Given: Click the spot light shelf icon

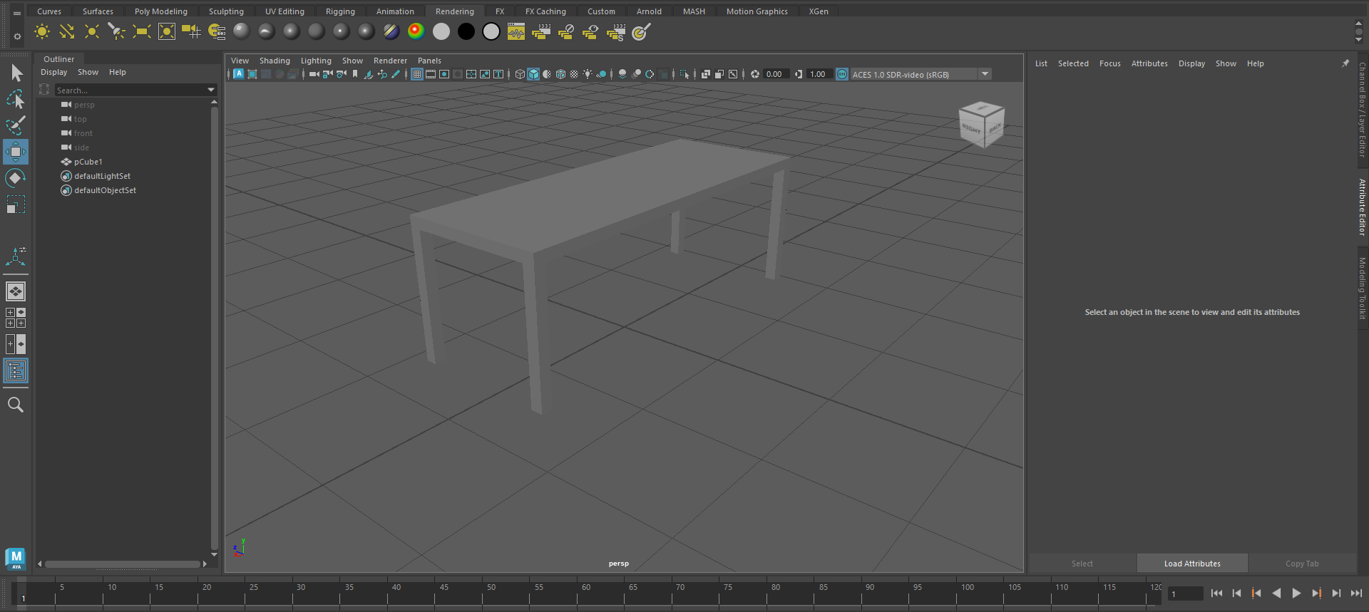Looking at the screenshot, I should pos(116,31).
